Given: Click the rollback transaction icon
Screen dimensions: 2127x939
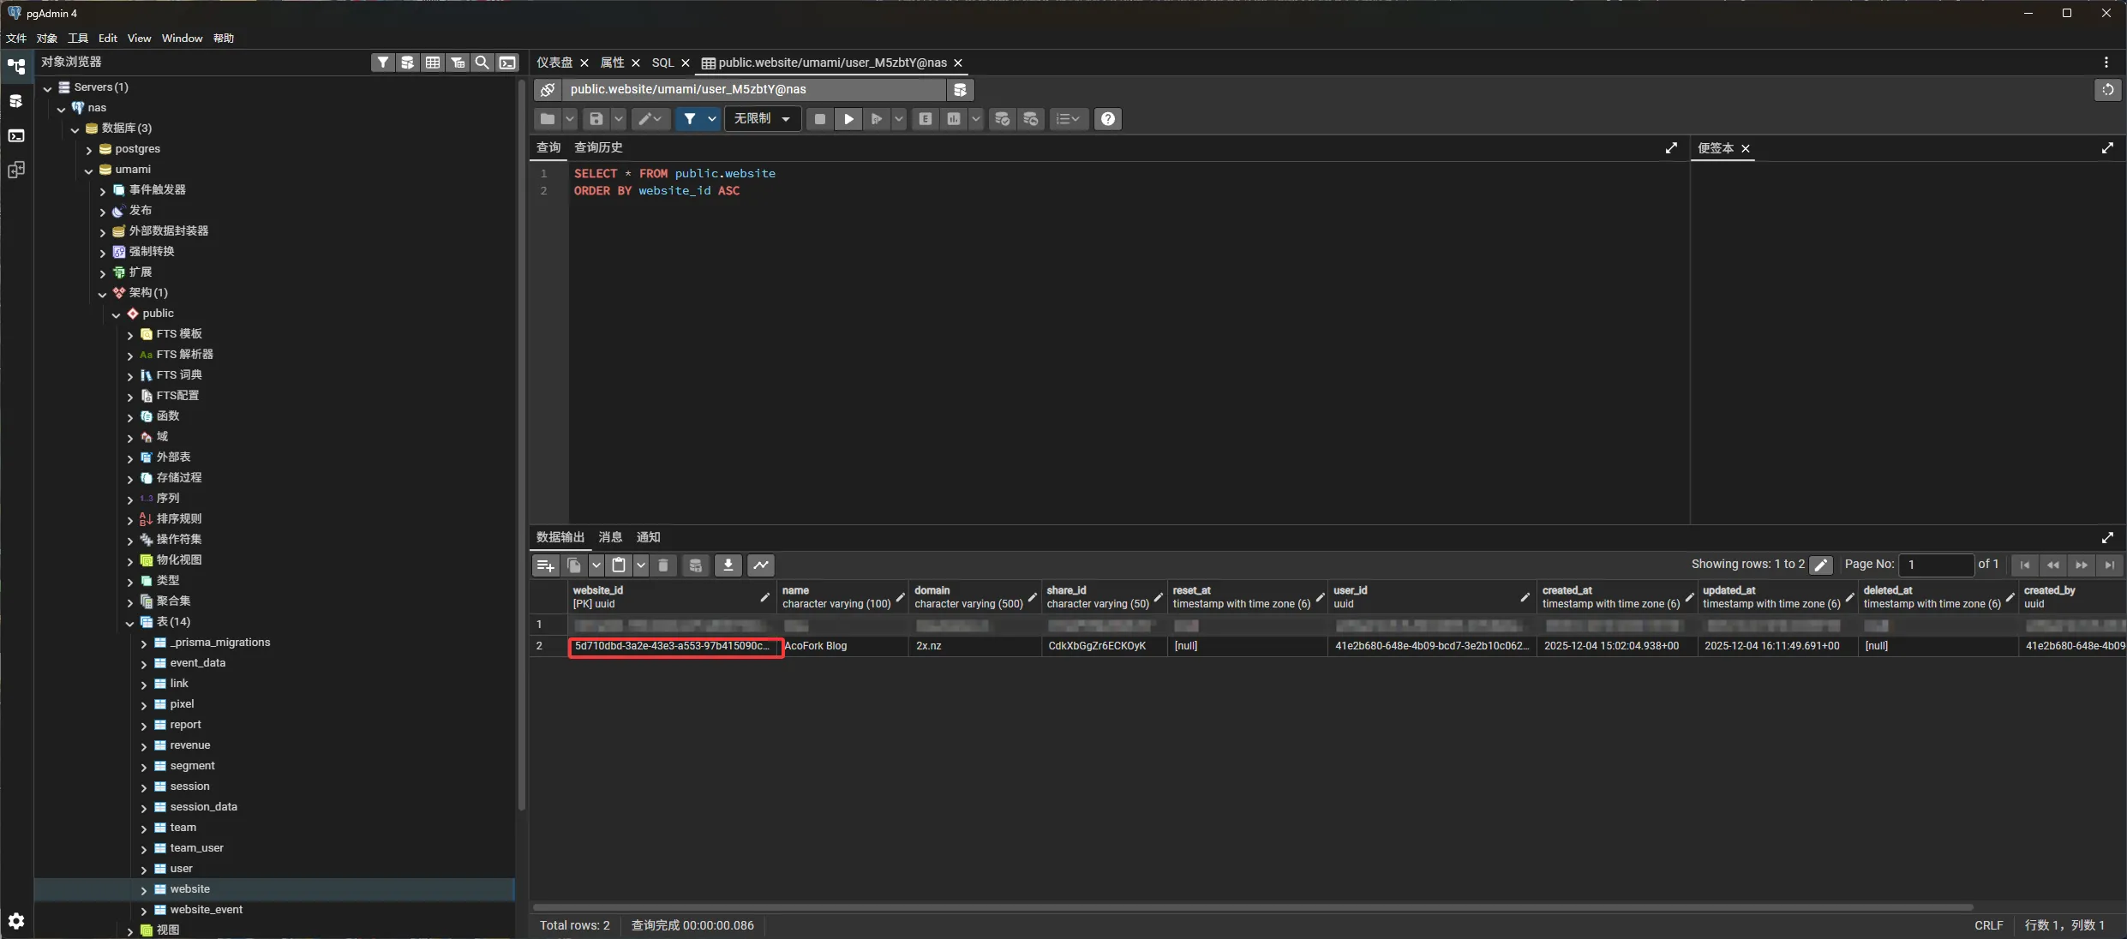Looking at the screenshot, I should (x=1031, y=119).
